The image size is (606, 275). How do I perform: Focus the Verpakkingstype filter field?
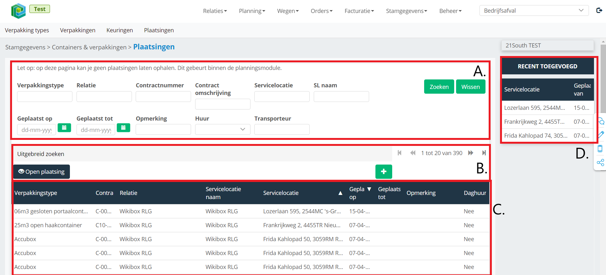tap(45, 97)
